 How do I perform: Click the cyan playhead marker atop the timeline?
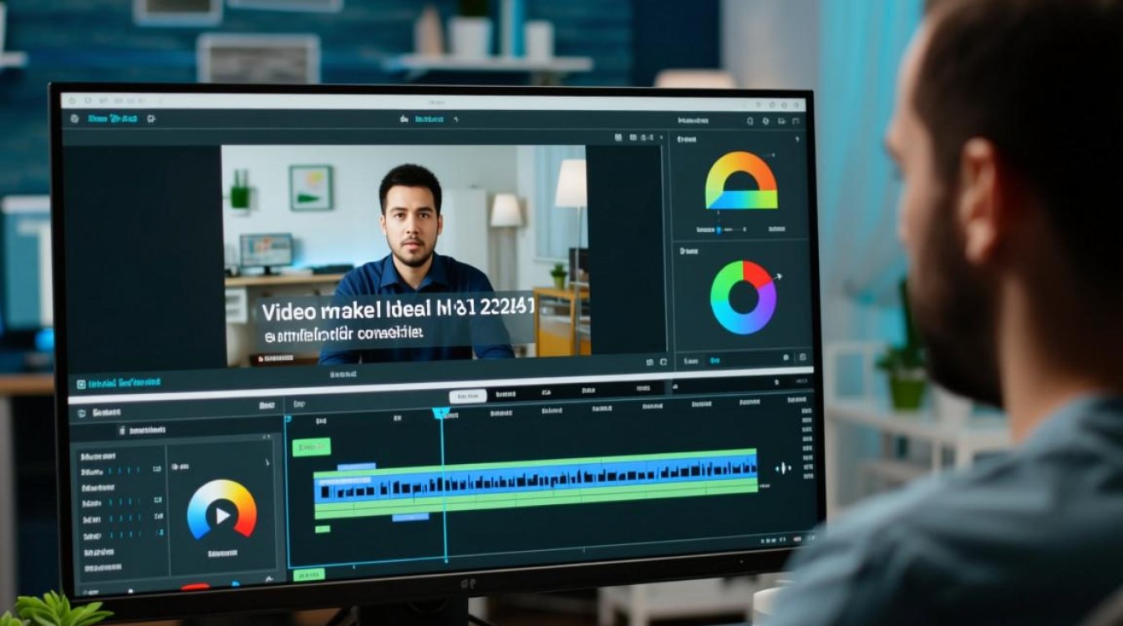(x=441, y=412)
